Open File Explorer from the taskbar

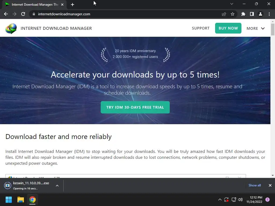[20, 200]
